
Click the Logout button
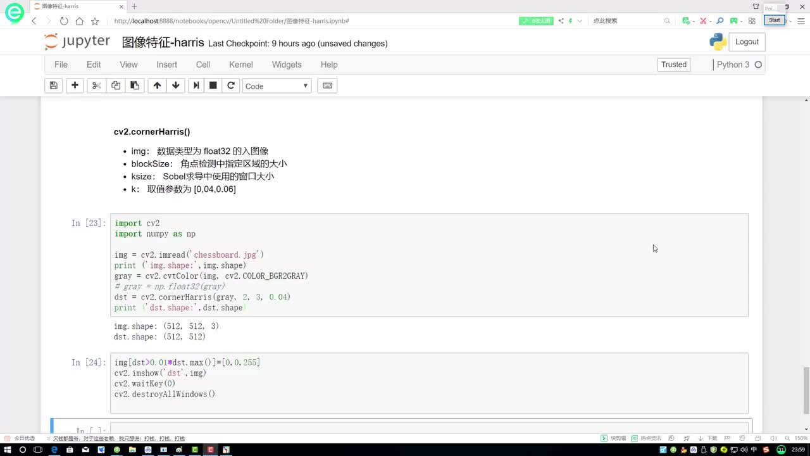747,42
